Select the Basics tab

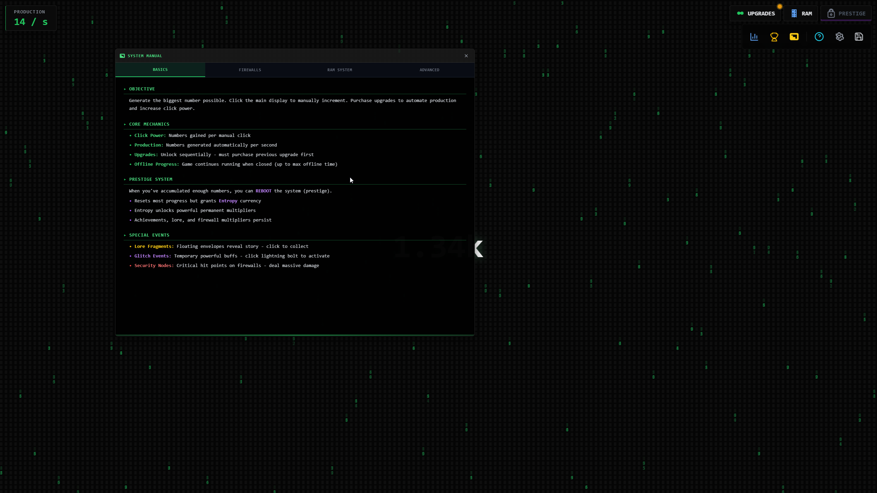(160, 69)
